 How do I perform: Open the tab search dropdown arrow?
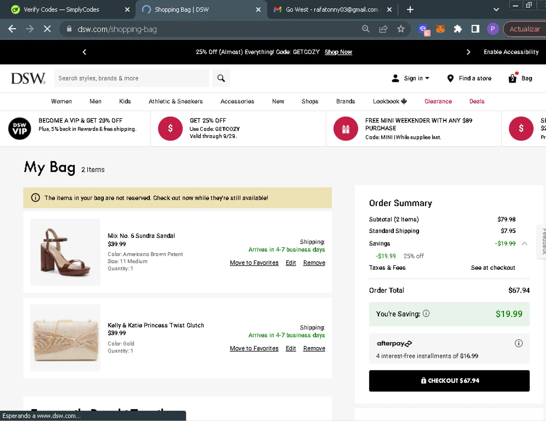coord(496,10)
